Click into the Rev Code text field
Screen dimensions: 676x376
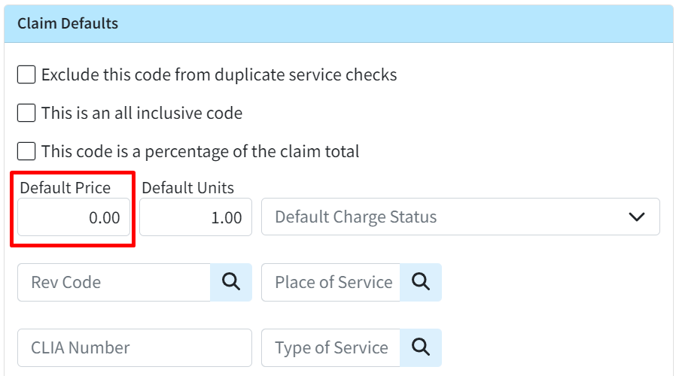(x=114, y=282)
